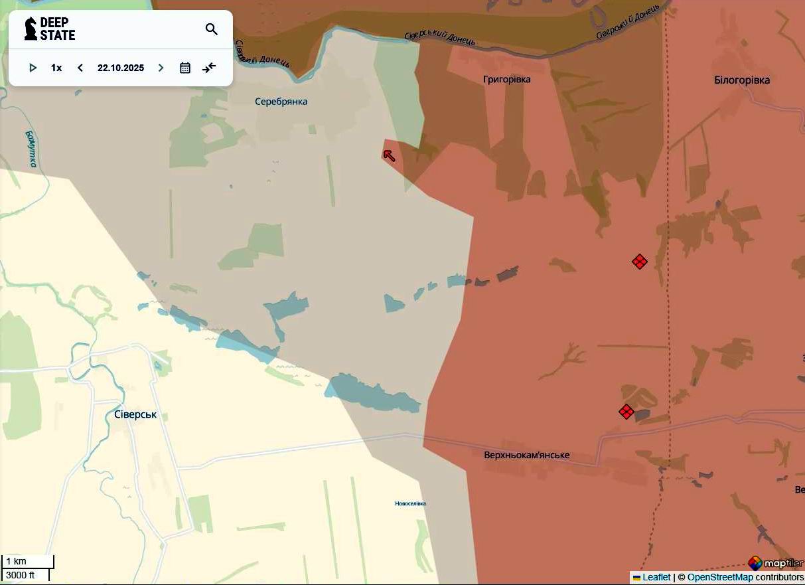Start the timeline playback
The image size is (805, 585).
tap(33, 68)
